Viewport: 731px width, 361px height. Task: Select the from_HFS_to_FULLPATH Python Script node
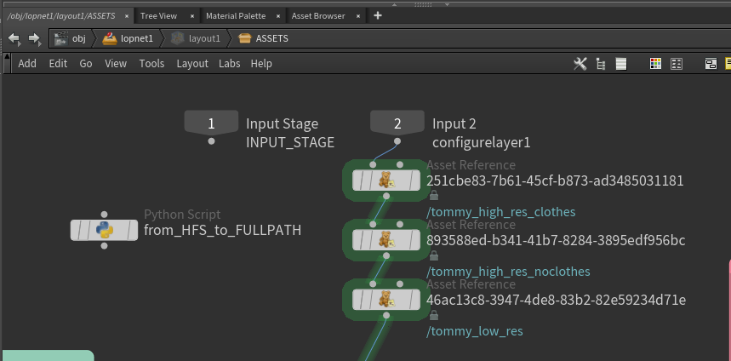click(x=104, y=230)
